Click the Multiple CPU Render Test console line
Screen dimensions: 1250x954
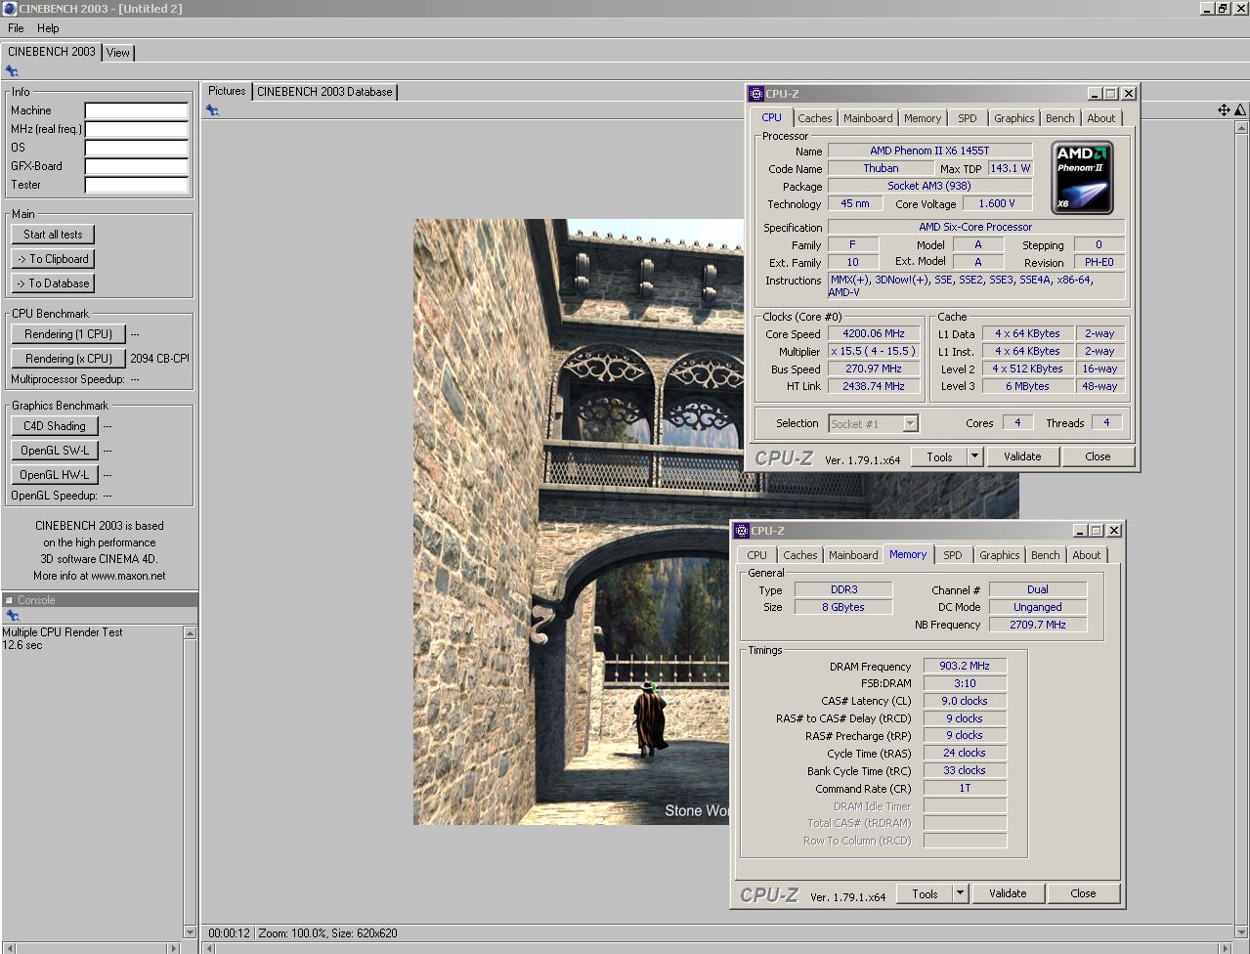[x=63, y=632]
